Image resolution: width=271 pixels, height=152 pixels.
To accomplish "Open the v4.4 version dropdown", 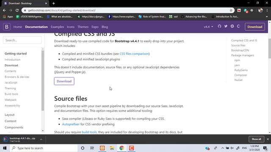I will (x=208, y=27).
